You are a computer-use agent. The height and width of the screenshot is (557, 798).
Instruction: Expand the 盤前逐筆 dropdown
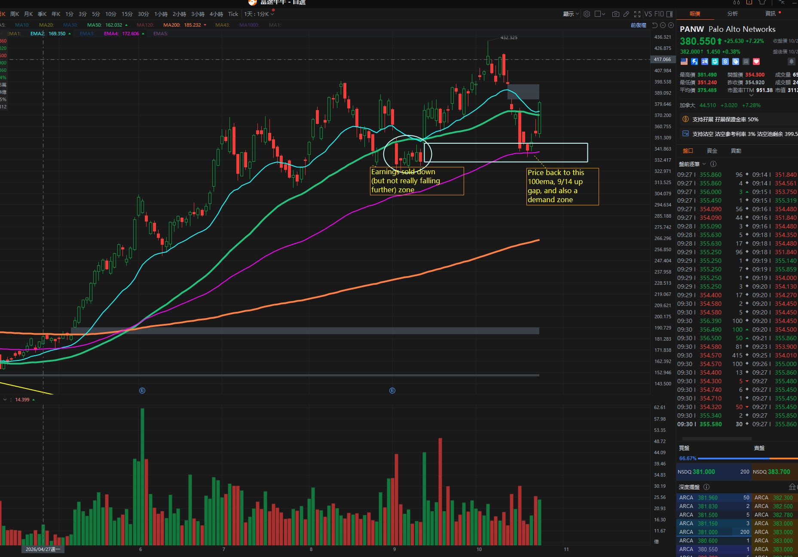[704, 164]
